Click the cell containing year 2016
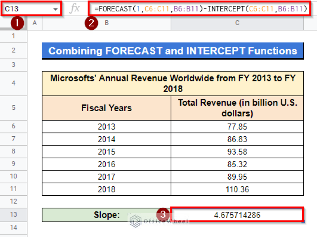 [106, 164]
